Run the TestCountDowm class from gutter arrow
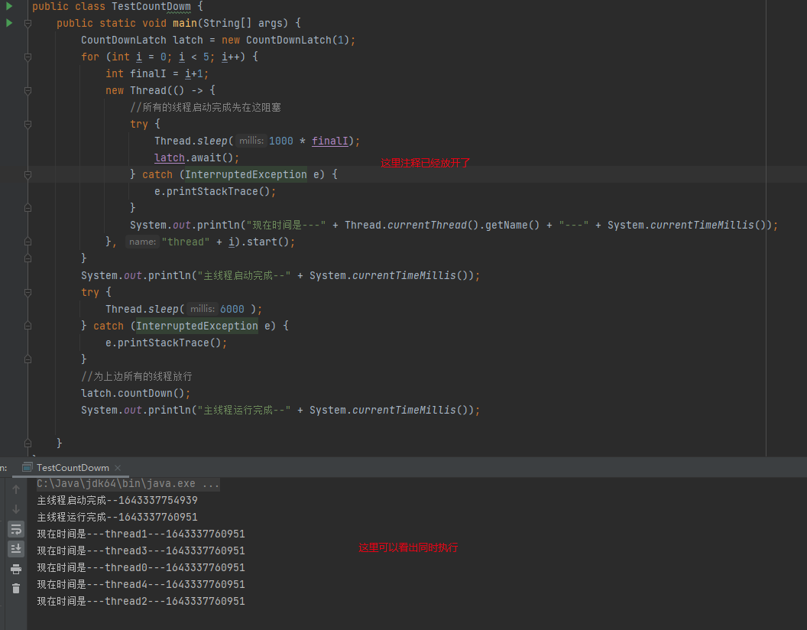The width and height of the screenshot is (807, 630). click(x=9, y=6)
